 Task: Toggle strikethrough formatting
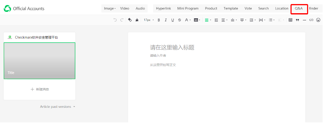(180, 20)
